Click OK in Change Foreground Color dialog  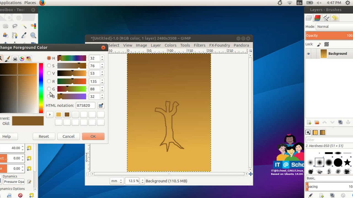point(93,136)
